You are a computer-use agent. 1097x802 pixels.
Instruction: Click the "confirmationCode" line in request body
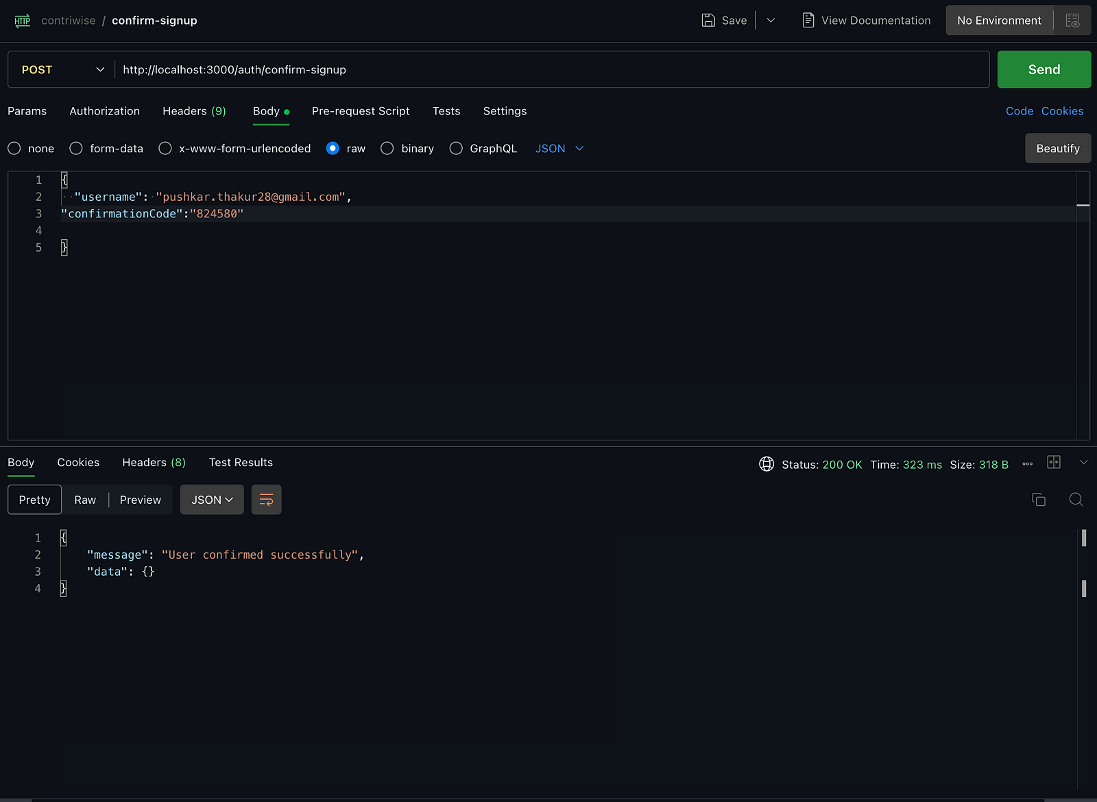[x=152, y=214]
